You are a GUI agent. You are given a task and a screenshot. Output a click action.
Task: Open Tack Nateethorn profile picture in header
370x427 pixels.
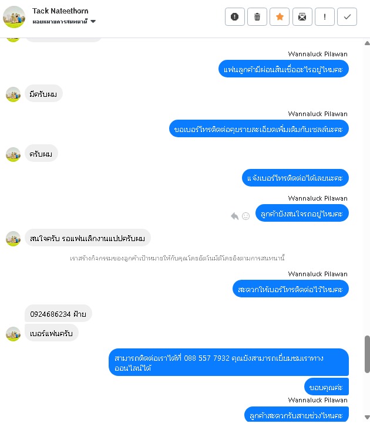14,17
